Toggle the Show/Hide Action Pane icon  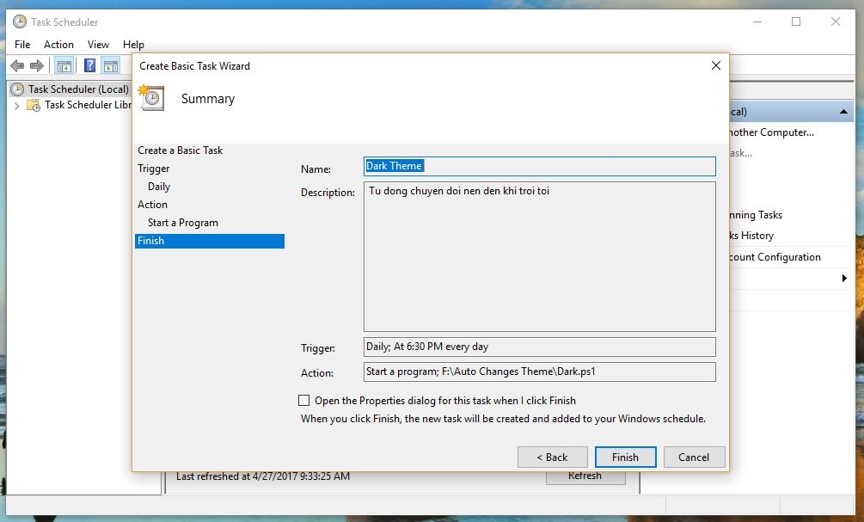click(x=110, y=66)
